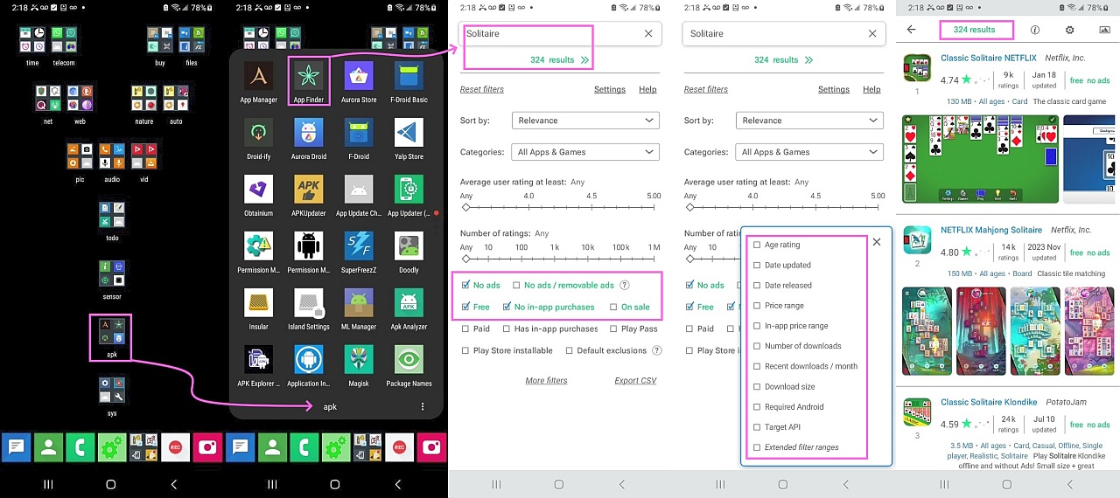Viewport: 1120px width, 498px height.
Task: Open Categories dropdown on popup screen
Action: click(808, 152)
